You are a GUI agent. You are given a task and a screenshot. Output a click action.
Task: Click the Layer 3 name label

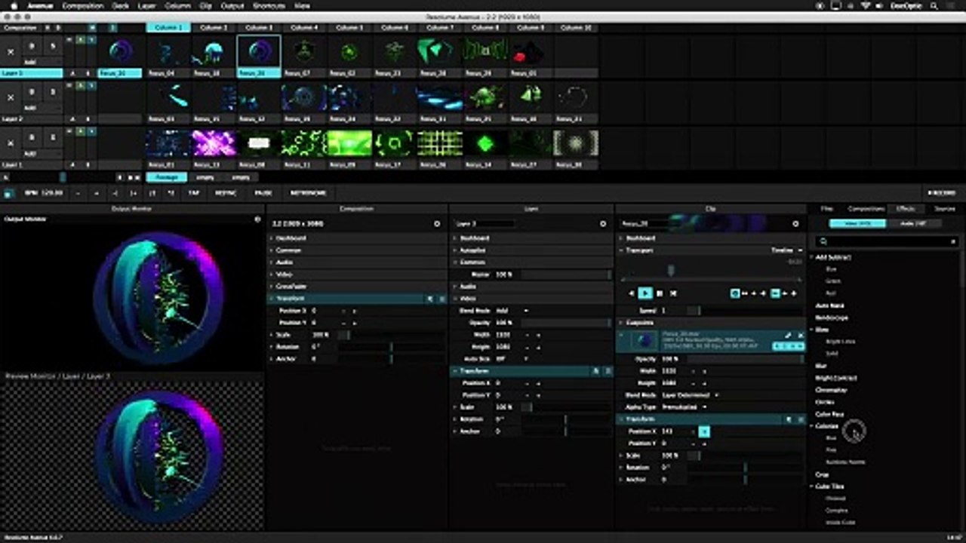[32, 74]
